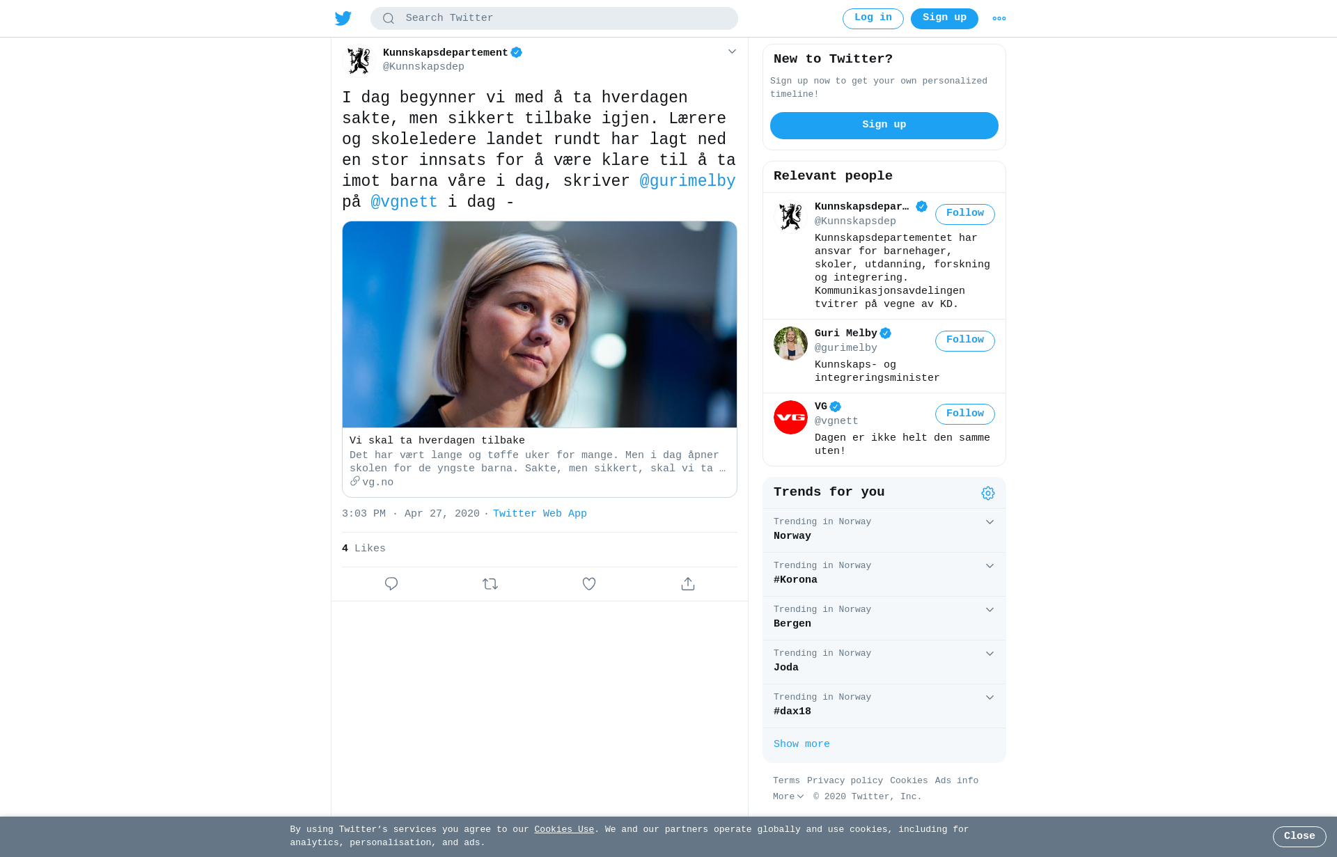This screenshot has width=1337, height=857.
Task: Reply to the Kunnskapsdepartement tweet
Action: tap(391, 584)
